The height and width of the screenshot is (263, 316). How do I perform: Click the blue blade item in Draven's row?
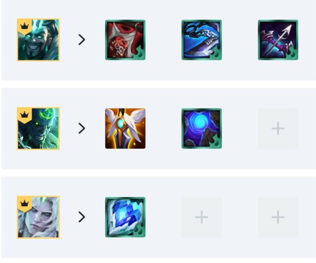point(202,40)
